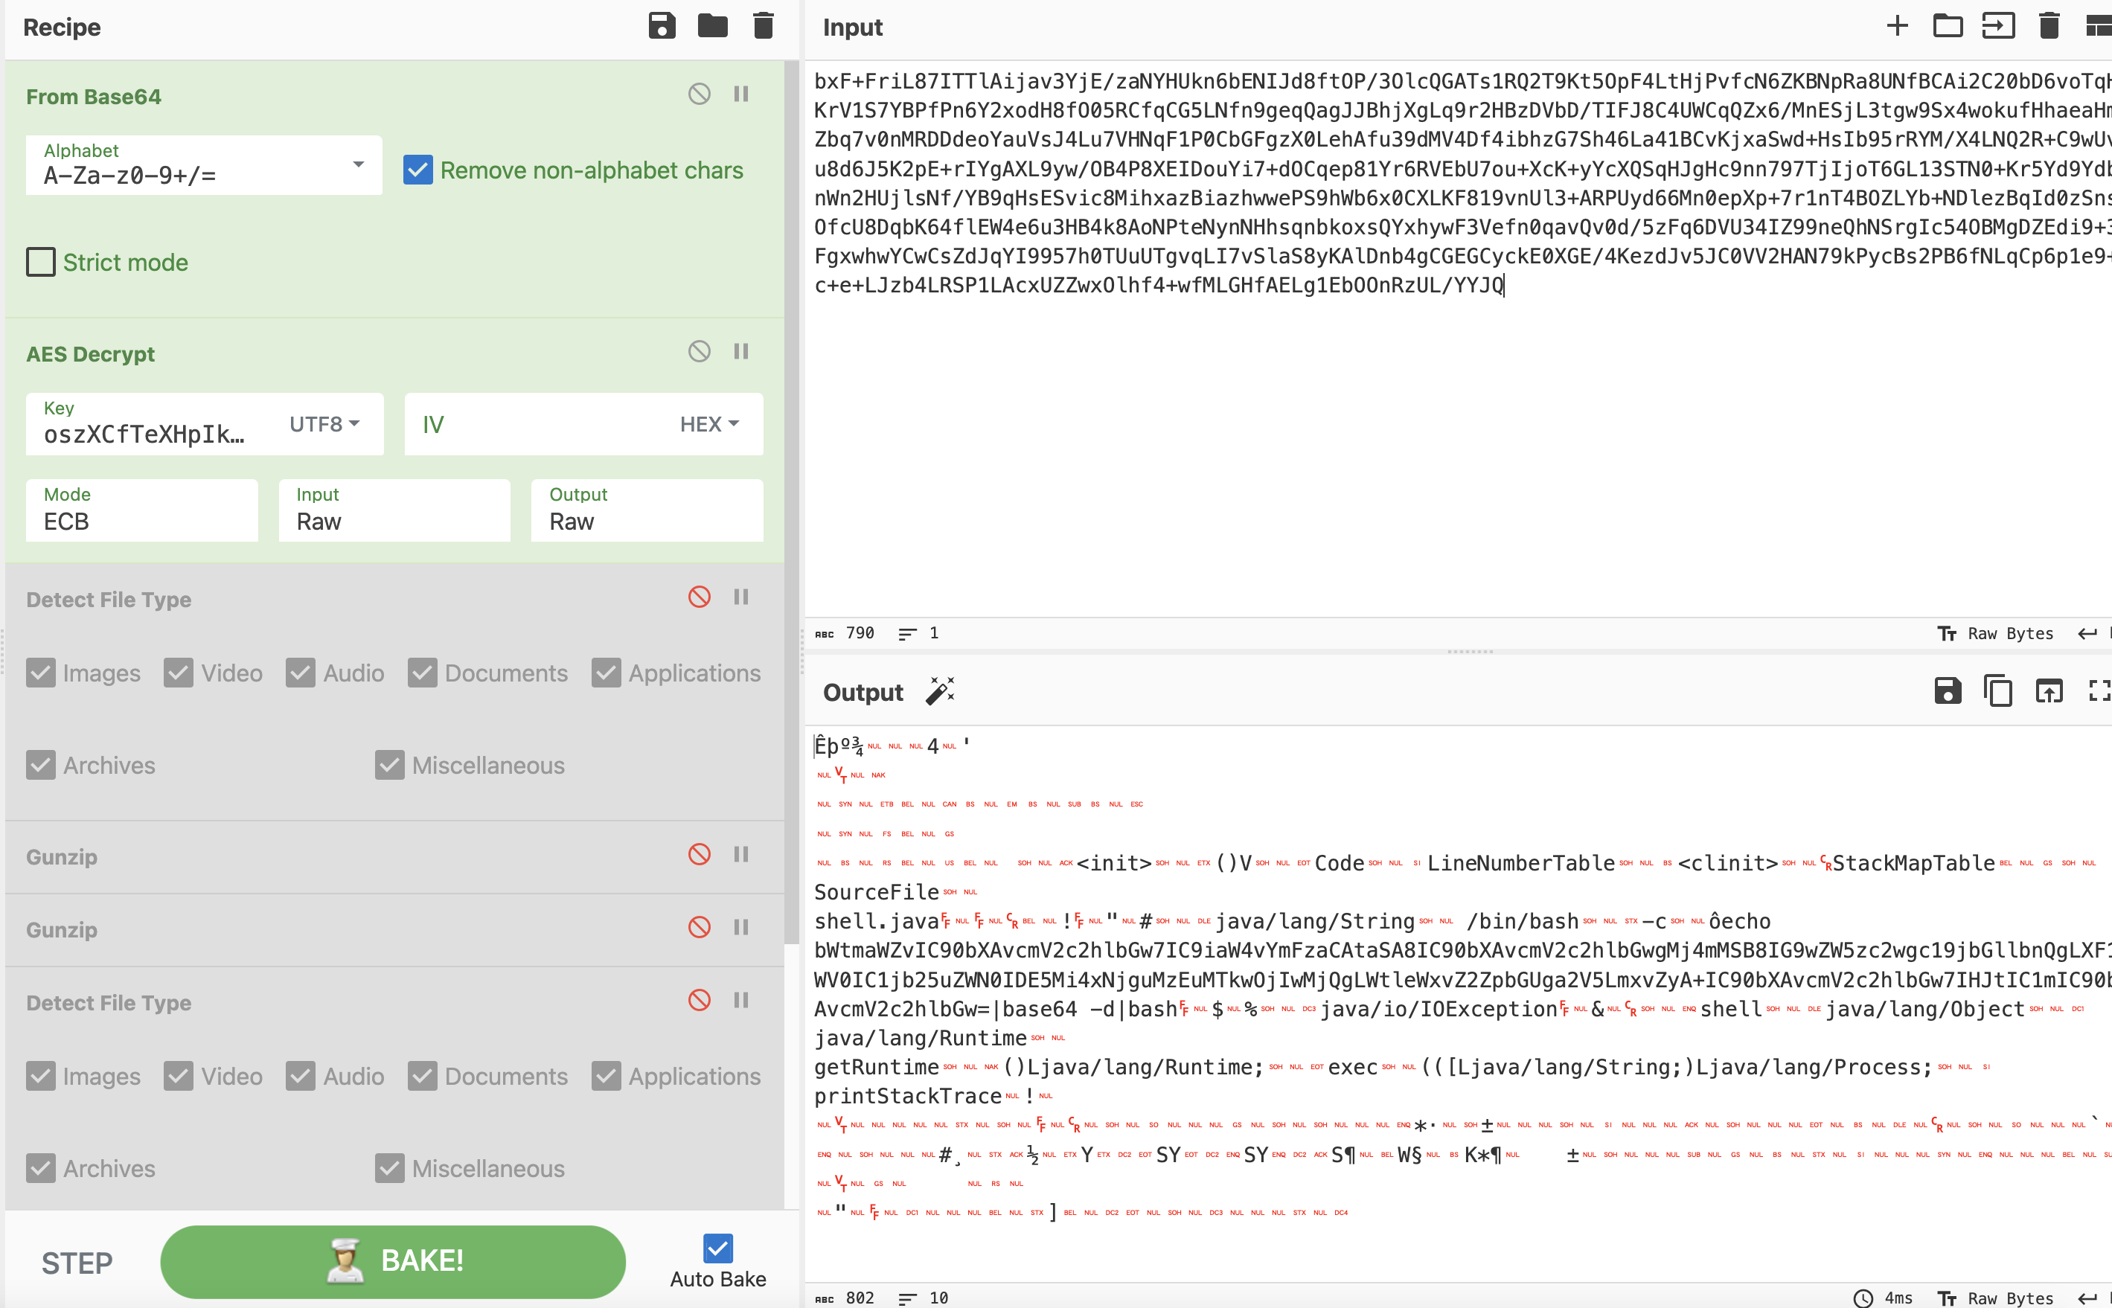
Task: Delete all inputs with the trash icon
Action: pyautogui.click(x=2048, y=26)
